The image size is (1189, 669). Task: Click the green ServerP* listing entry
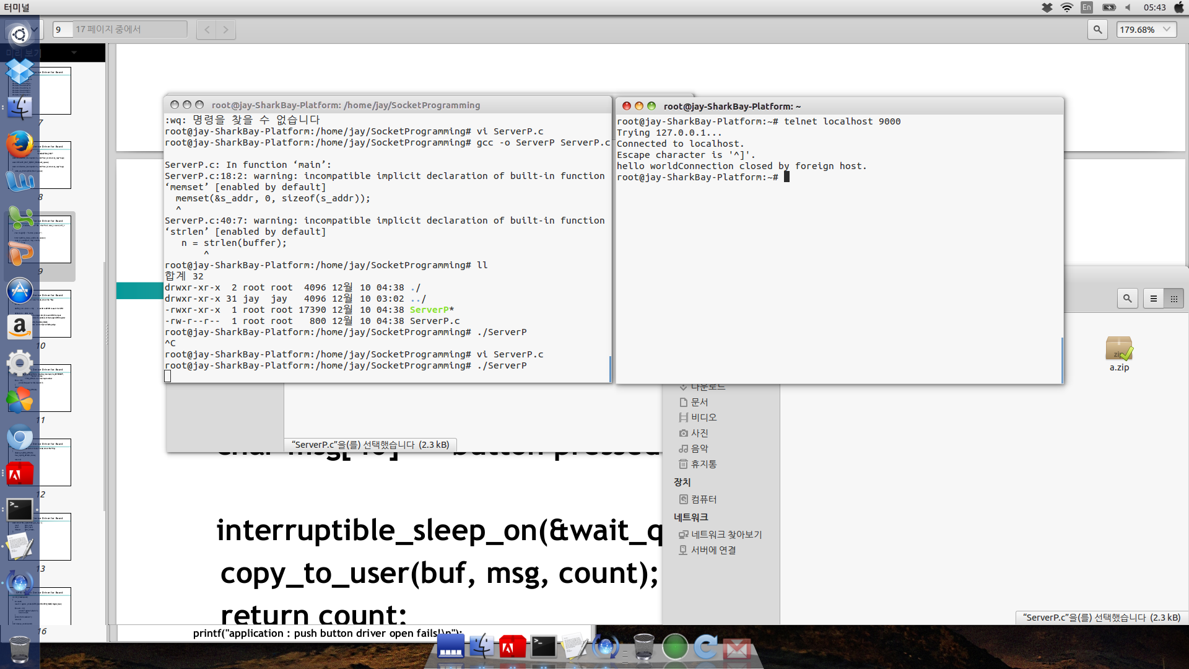tap(432, 310)
